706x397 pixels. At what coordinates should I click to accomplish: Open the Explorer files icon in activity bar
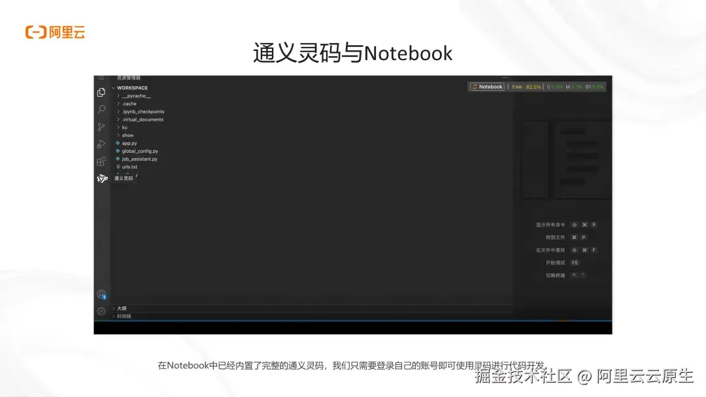pyautogui.click(x=101, y=92)
